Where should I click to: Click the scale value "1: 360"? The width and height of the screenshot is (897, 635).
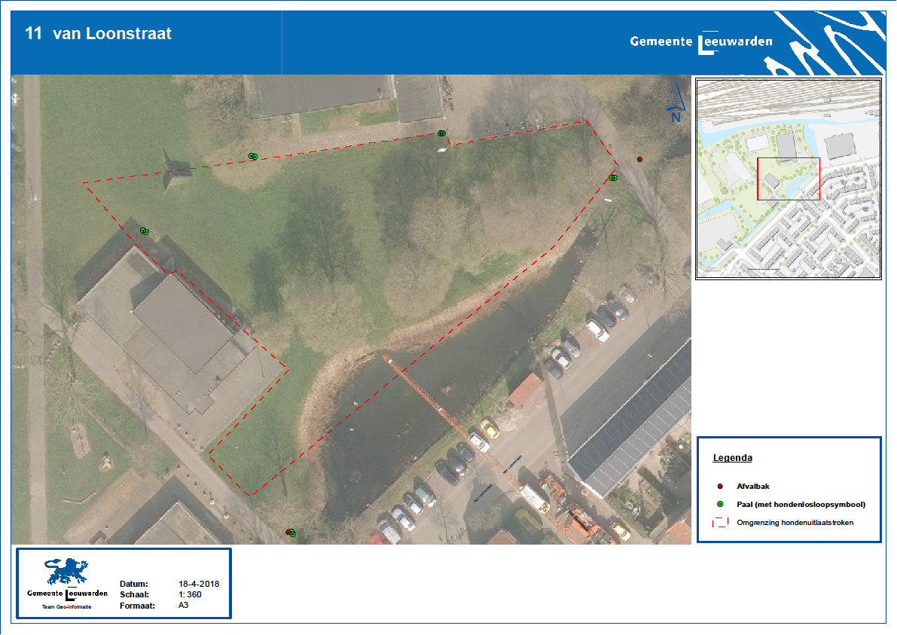tap(190, 594)
